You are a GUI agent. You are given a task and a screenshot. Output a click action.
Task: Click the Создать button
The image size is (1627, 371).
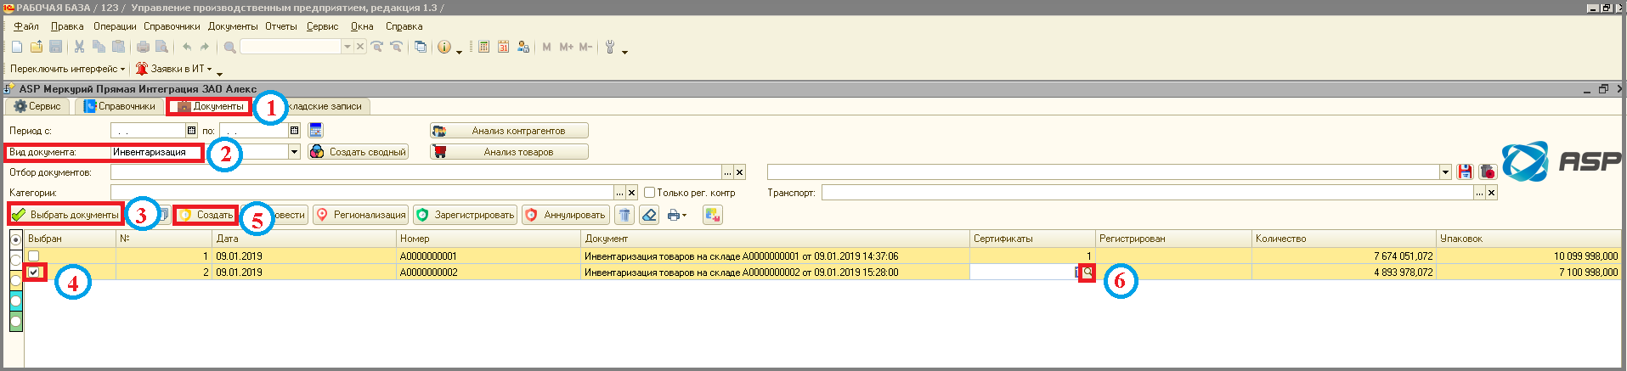pyautogui.click(x=206, y=215)
